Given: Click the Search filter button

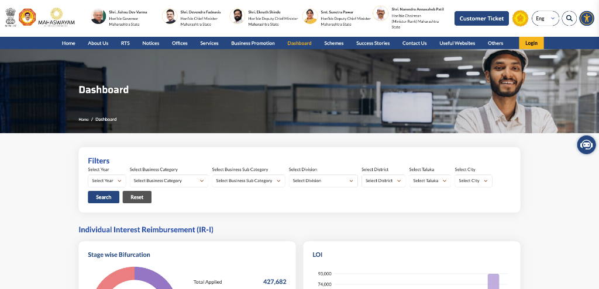Looking at the screenshot, I should tap(104, 197).
